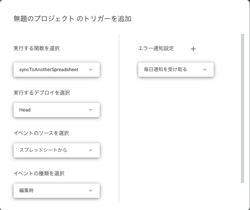Click the arrow icon beside syncToAnotherSpreadsheet

[91, 70]
